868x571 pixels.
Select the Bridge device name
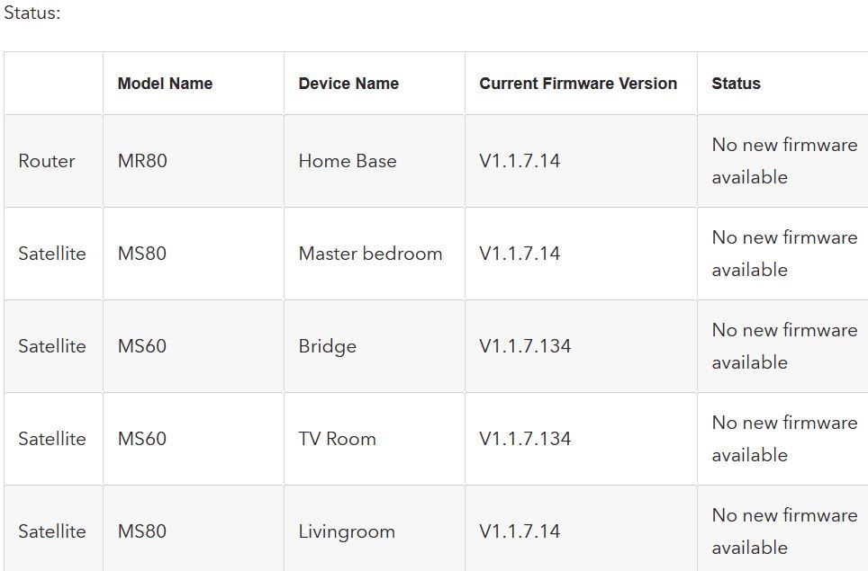pyautogui.click(x=328, y=346)
